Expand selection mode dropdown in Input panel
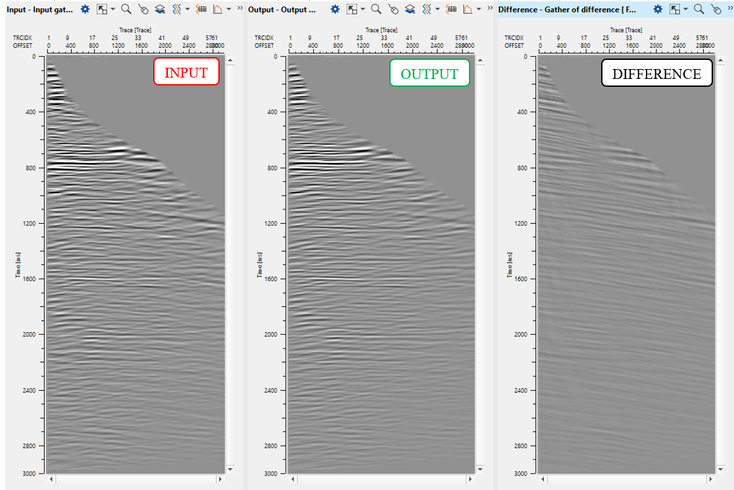The width and height of the screenshot is (734, 490). (x=112, y=10)
